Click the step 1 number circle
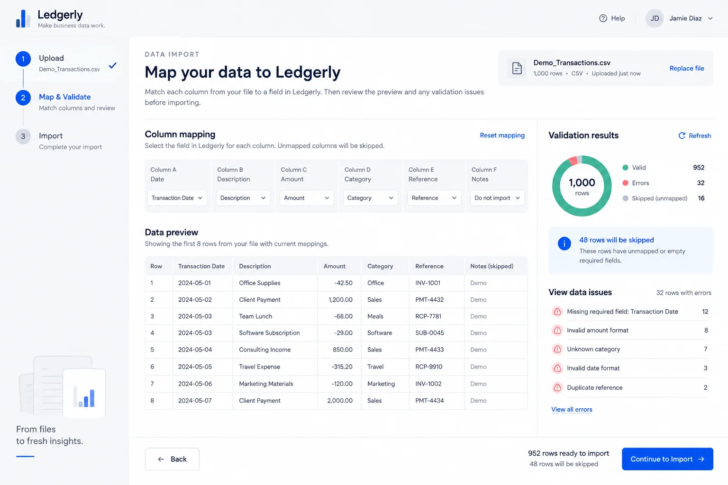Viewport: 728px width, 485px height. point(23,59)
